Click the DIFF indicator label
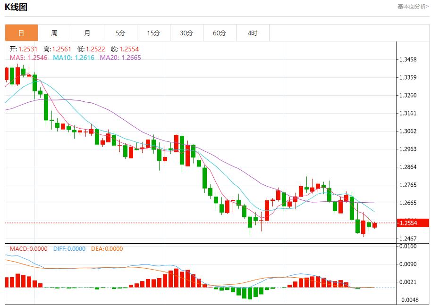Image resolution: width=431 pixels, height=305 pixels. pos(69,248)
